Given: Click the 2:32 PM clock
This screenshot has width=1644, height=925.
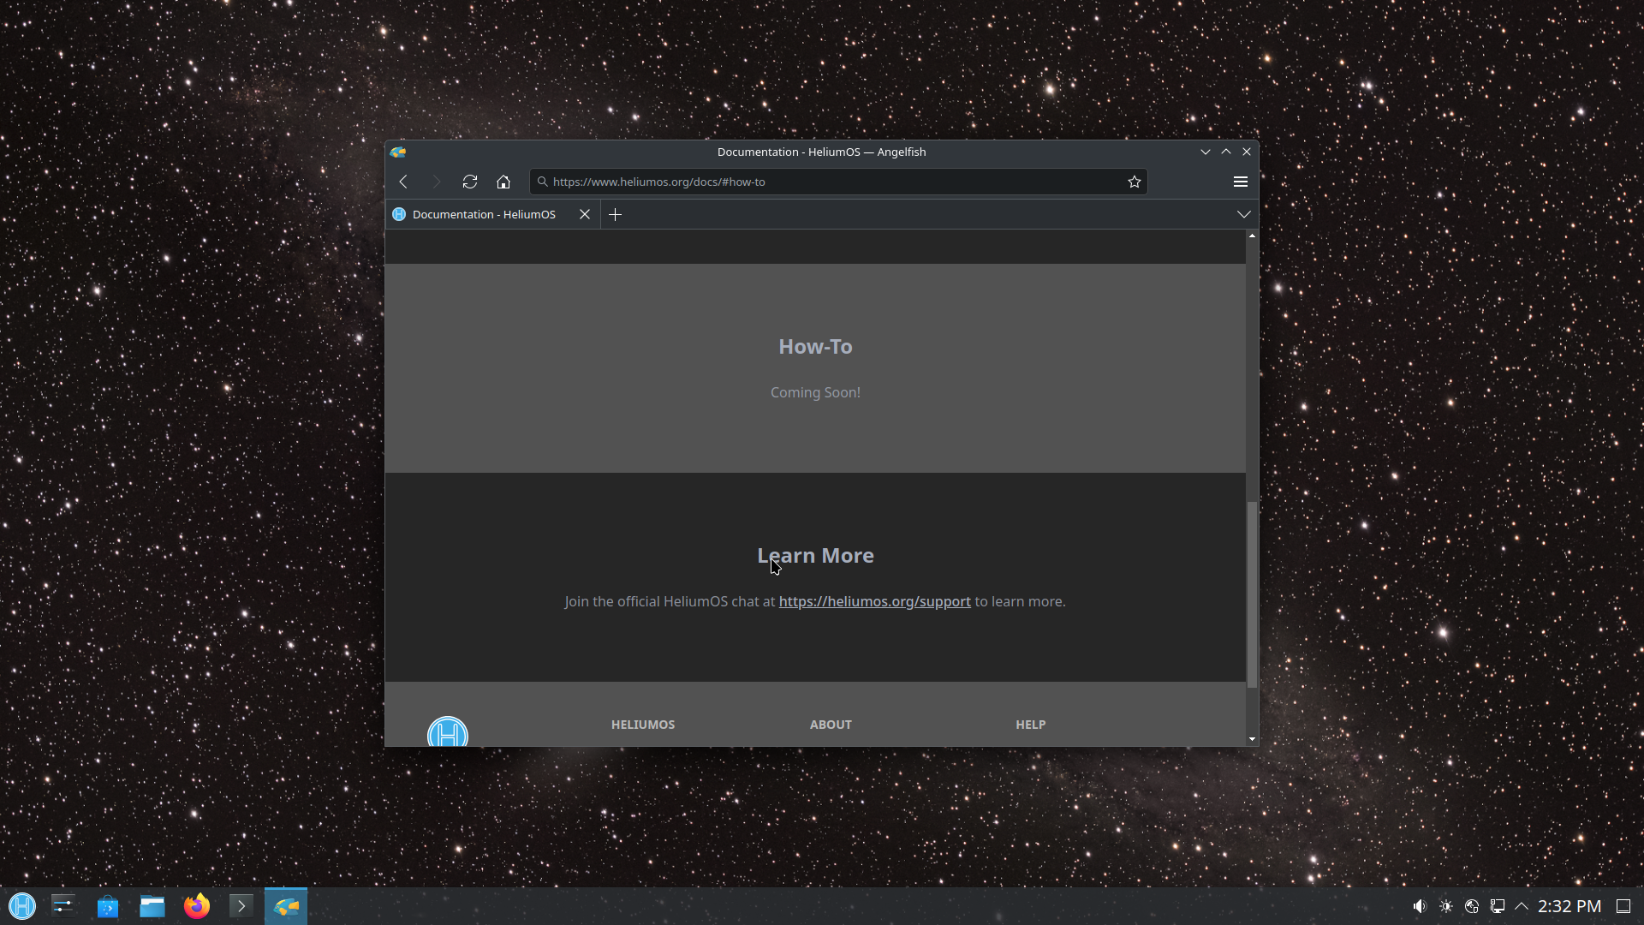Looking at the screenshot, I should pos(1570,906).
